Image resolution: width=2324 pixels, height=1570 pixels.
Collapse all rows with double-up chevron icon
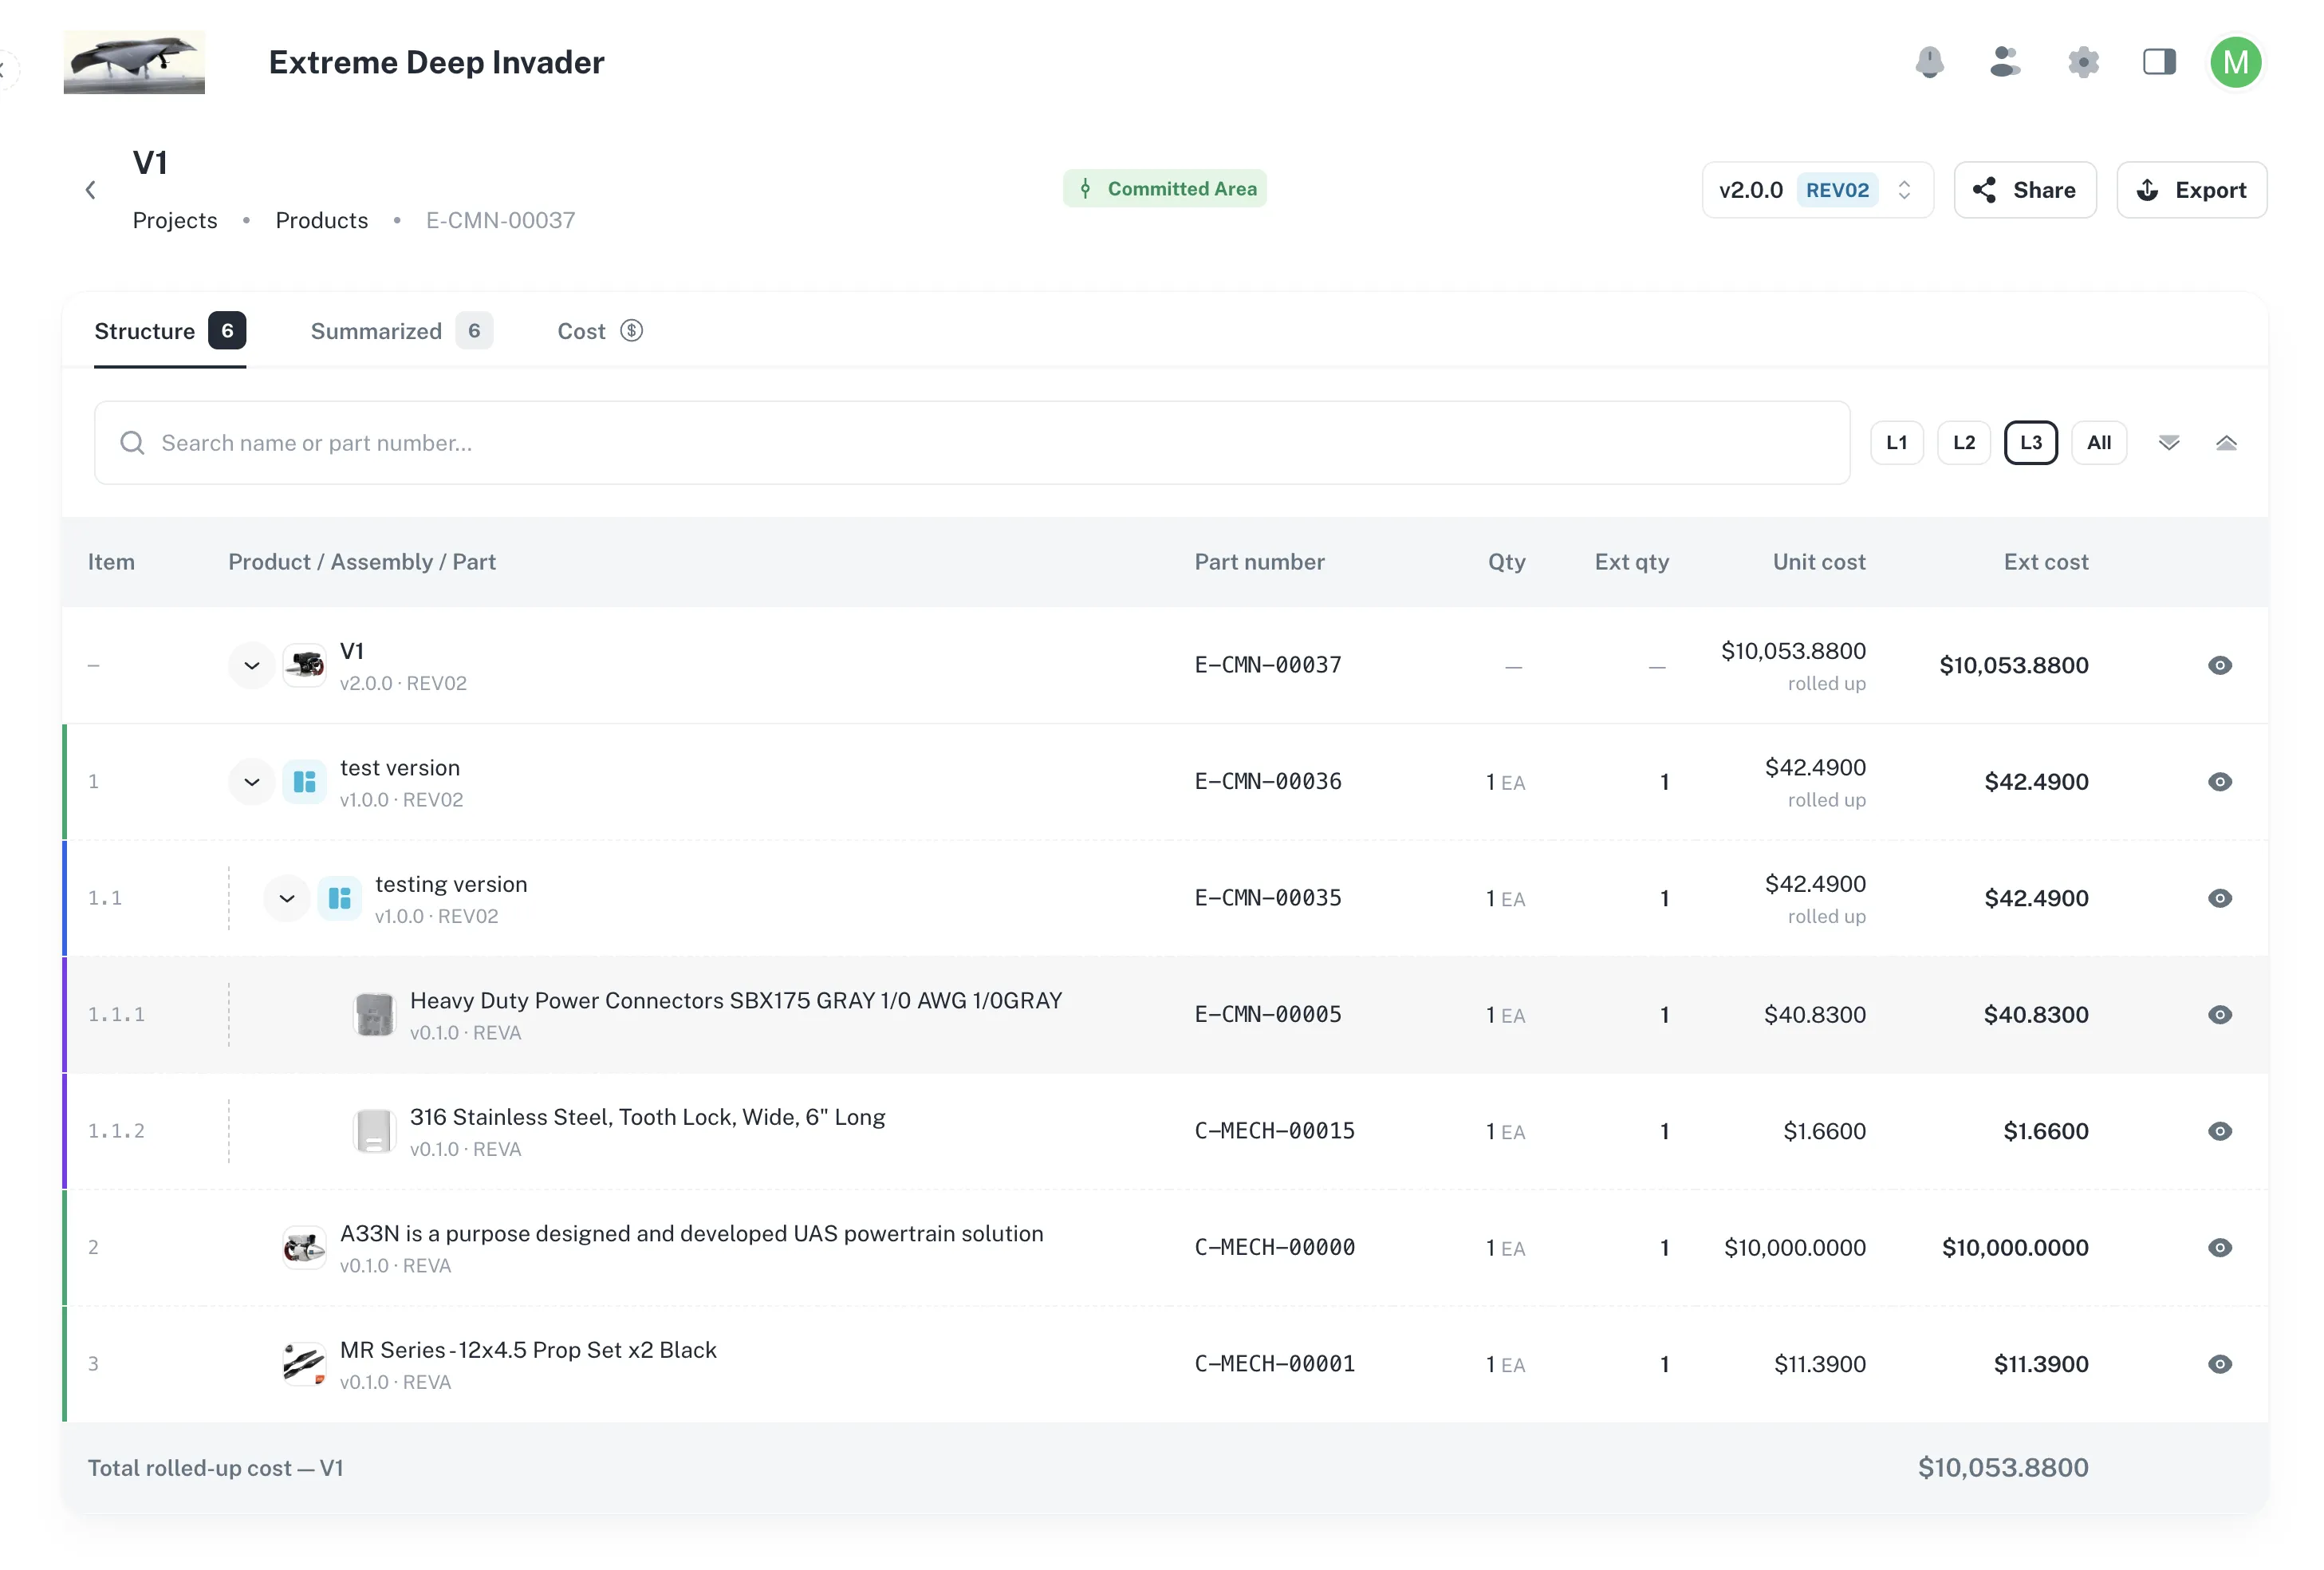[x=2226, y=442]
